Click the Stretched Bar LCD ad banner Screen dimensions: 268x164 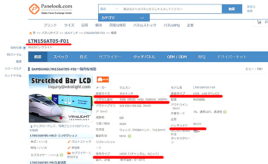pos(61,98)
